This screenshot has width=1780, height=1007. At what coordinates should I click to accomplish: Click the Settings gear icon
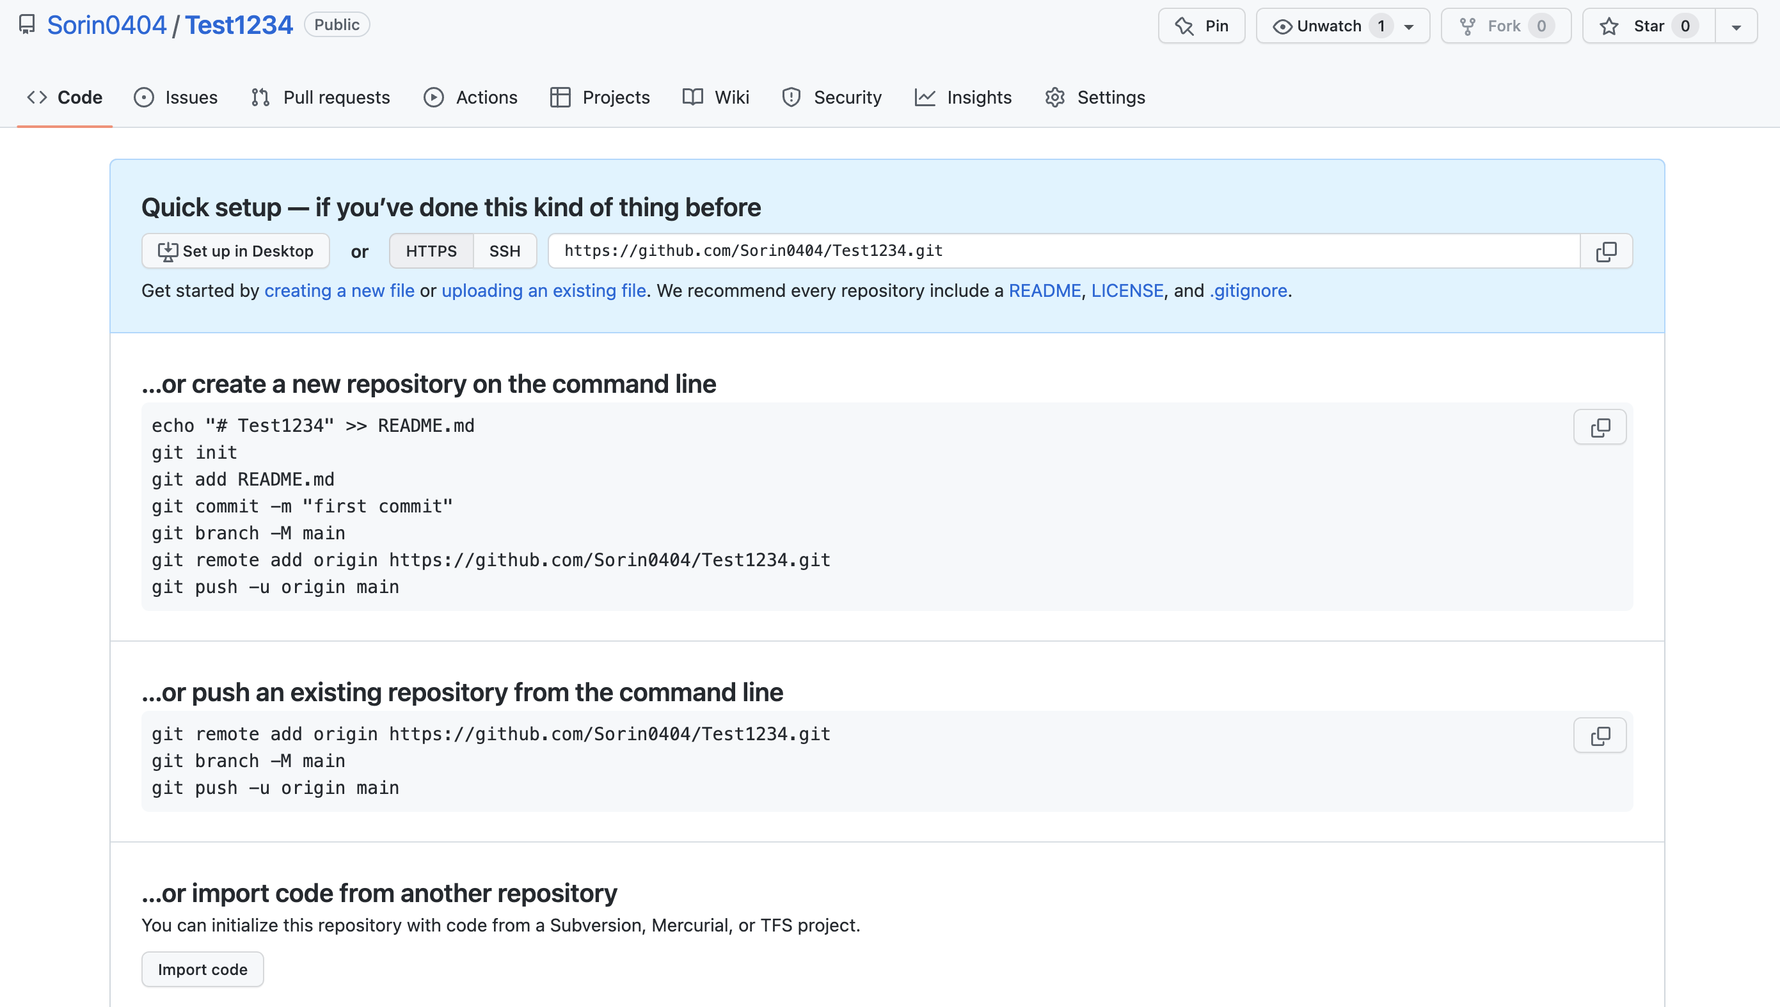(x=1054, y=97)
